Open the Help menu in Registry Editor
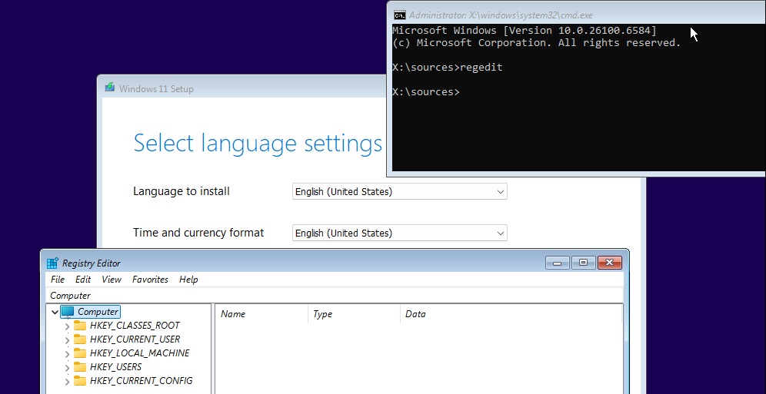This screenshot has width=766, height=394. coord(188,280)
